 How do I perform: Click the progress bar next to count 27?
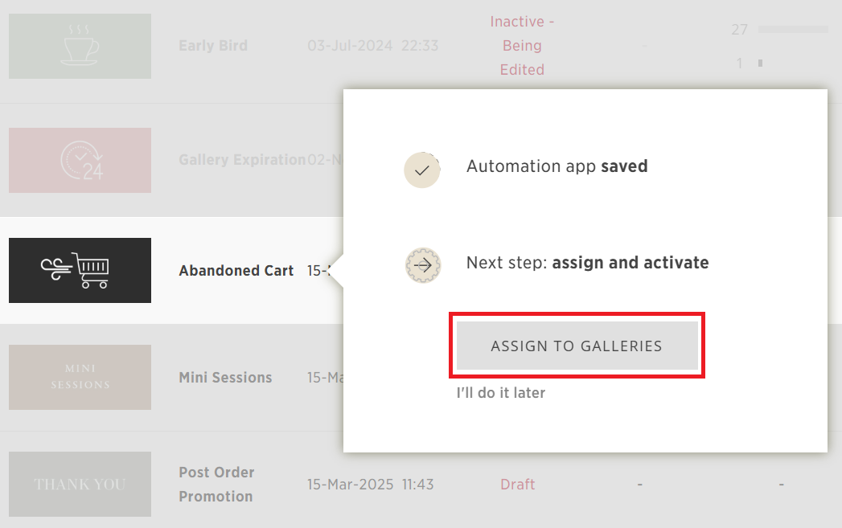coord(793,30)
